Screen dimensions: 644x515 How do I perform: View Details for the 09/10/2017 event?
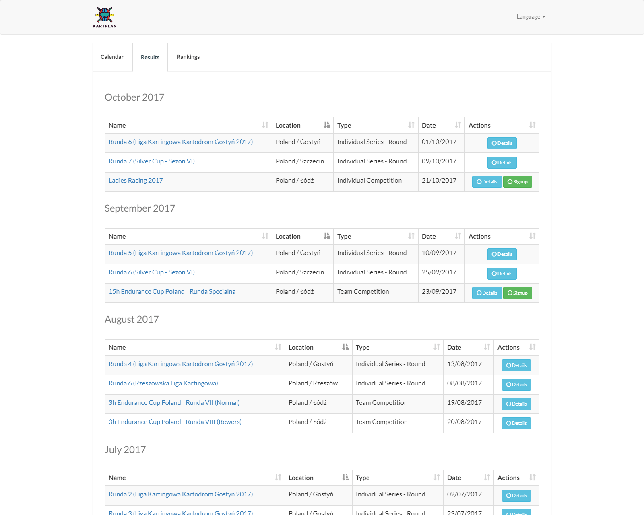(x=502, y=163)
